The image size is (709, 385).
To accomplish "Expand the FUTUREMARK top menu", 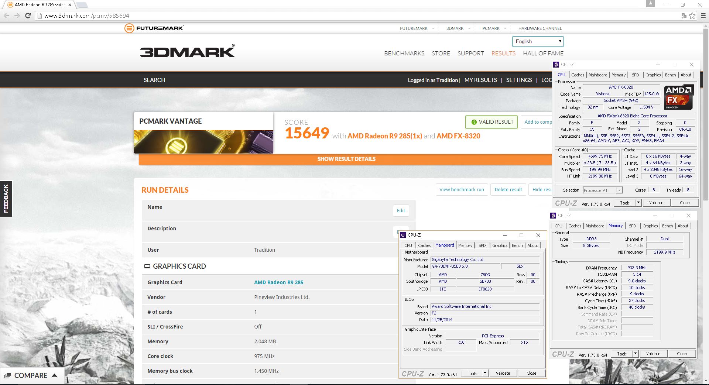I will [417, 28].
